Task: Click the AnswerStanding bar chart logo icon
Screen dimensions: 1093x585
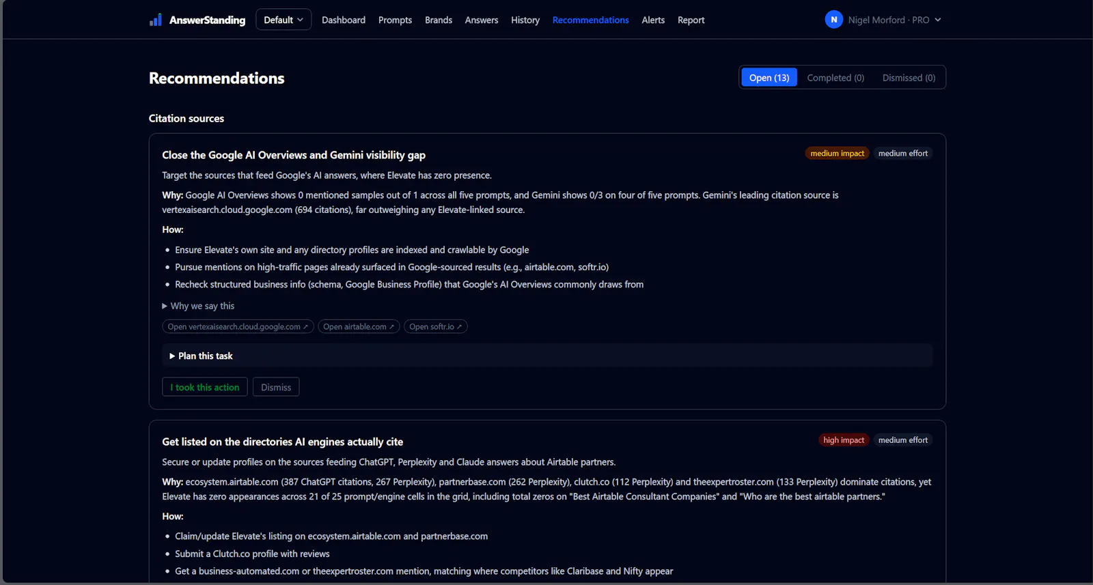Action: [x=156, y=20]
